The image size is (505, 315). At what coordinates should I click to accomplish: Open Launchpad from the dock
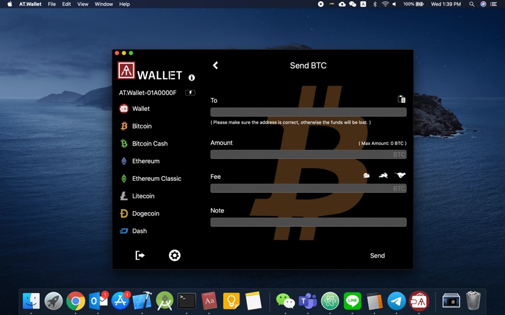tap(54, 301)
